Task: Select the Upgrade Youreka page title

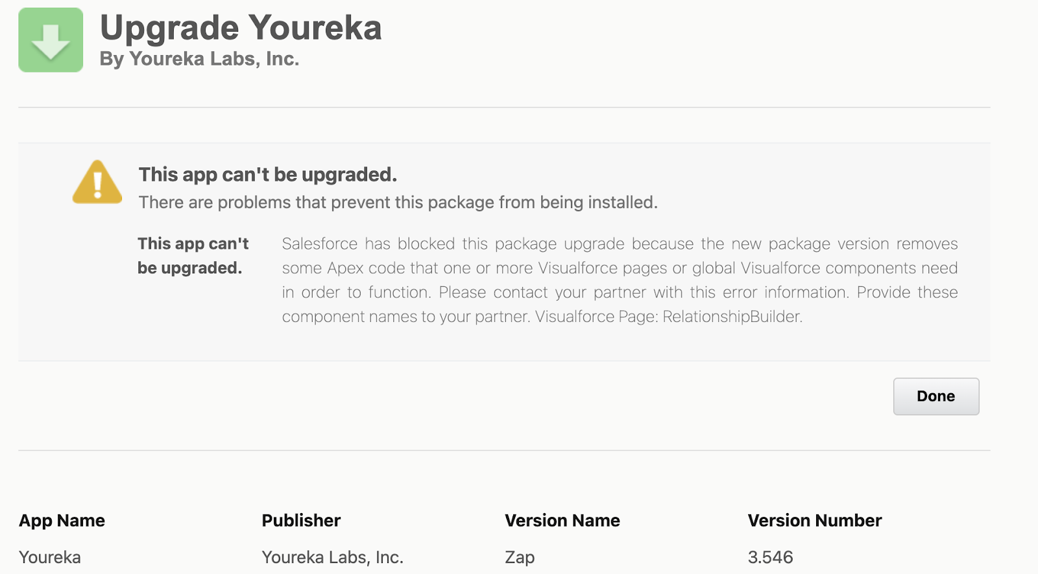Action: pos(241,28)
